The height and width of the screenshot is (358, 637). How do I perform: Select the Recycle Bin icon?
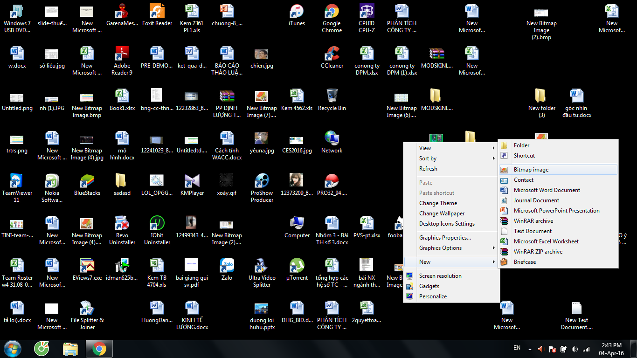[332, 100]
